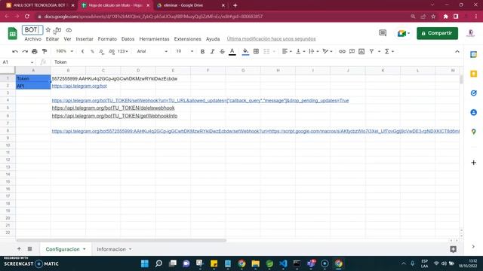The height and width of the screenshot is (271, 483).
Task: Click the Google Meet call icon
Action: tap(403, 33)
